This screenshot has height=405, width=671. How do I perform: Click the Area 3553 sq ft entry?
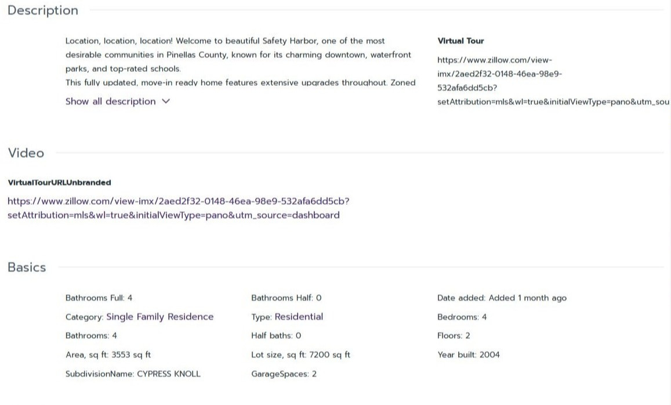108,355
